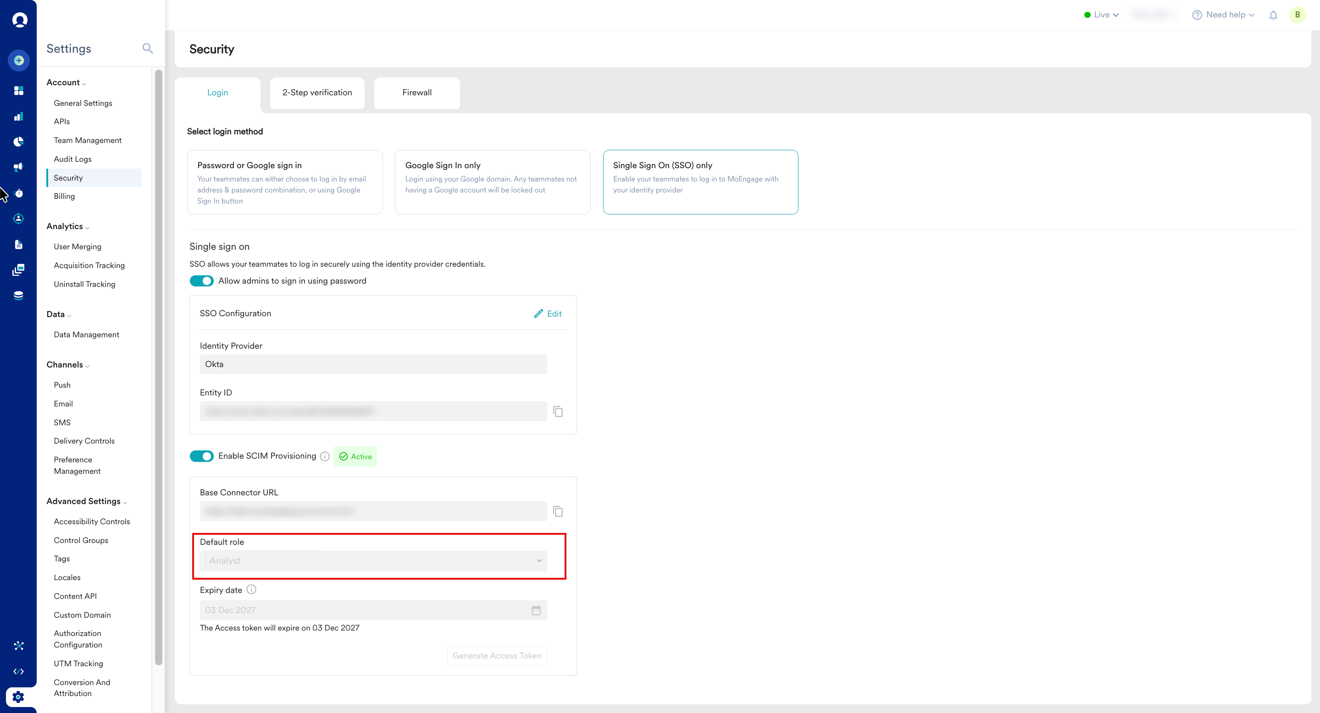Screen dimensions: 1320x713
Task: Open the calendar icon for Expiry date
Action: click(x=536, y=610)
